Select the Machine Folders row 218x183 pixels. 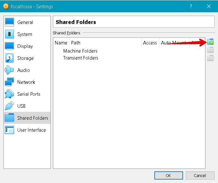80,51
